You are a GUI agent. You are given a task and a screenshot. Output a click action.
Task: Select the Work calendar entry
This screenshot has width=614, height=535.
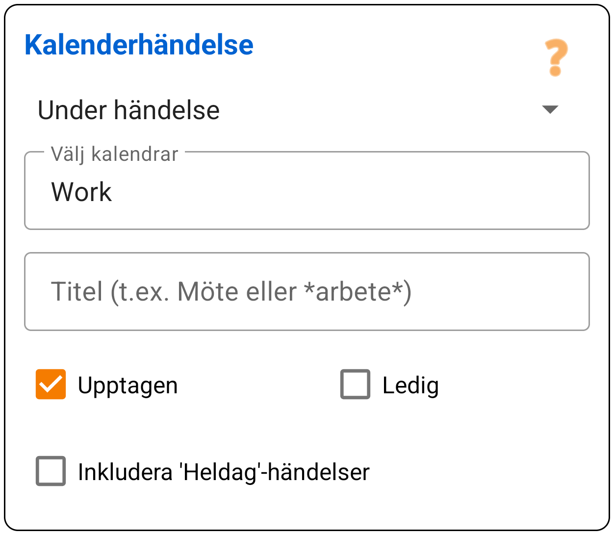click(81, 191)
